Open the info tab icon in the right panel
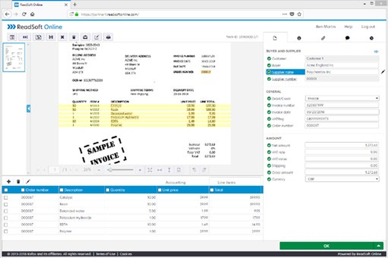Image resolution: width=388 pixels, height=258 pixels. pos(299,38)
